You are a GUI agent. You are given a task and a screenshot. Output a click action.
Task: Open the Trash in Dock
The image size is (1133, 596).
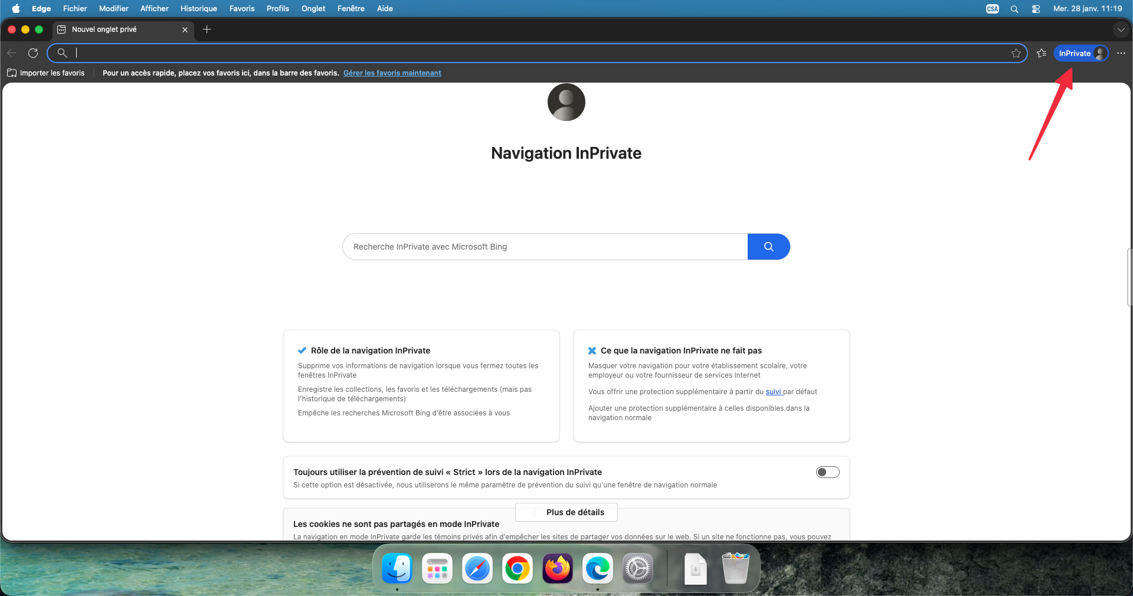[736, 569]
